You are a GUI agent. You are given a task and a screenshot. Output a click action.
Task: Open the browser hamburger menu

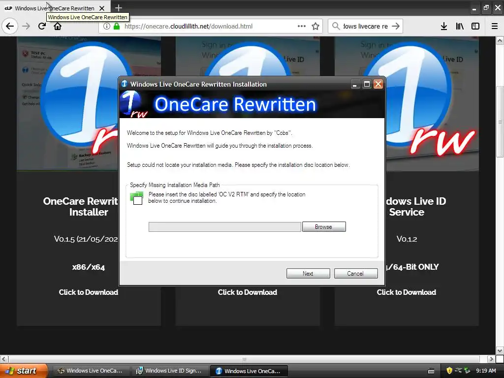(x=495, y=26)
